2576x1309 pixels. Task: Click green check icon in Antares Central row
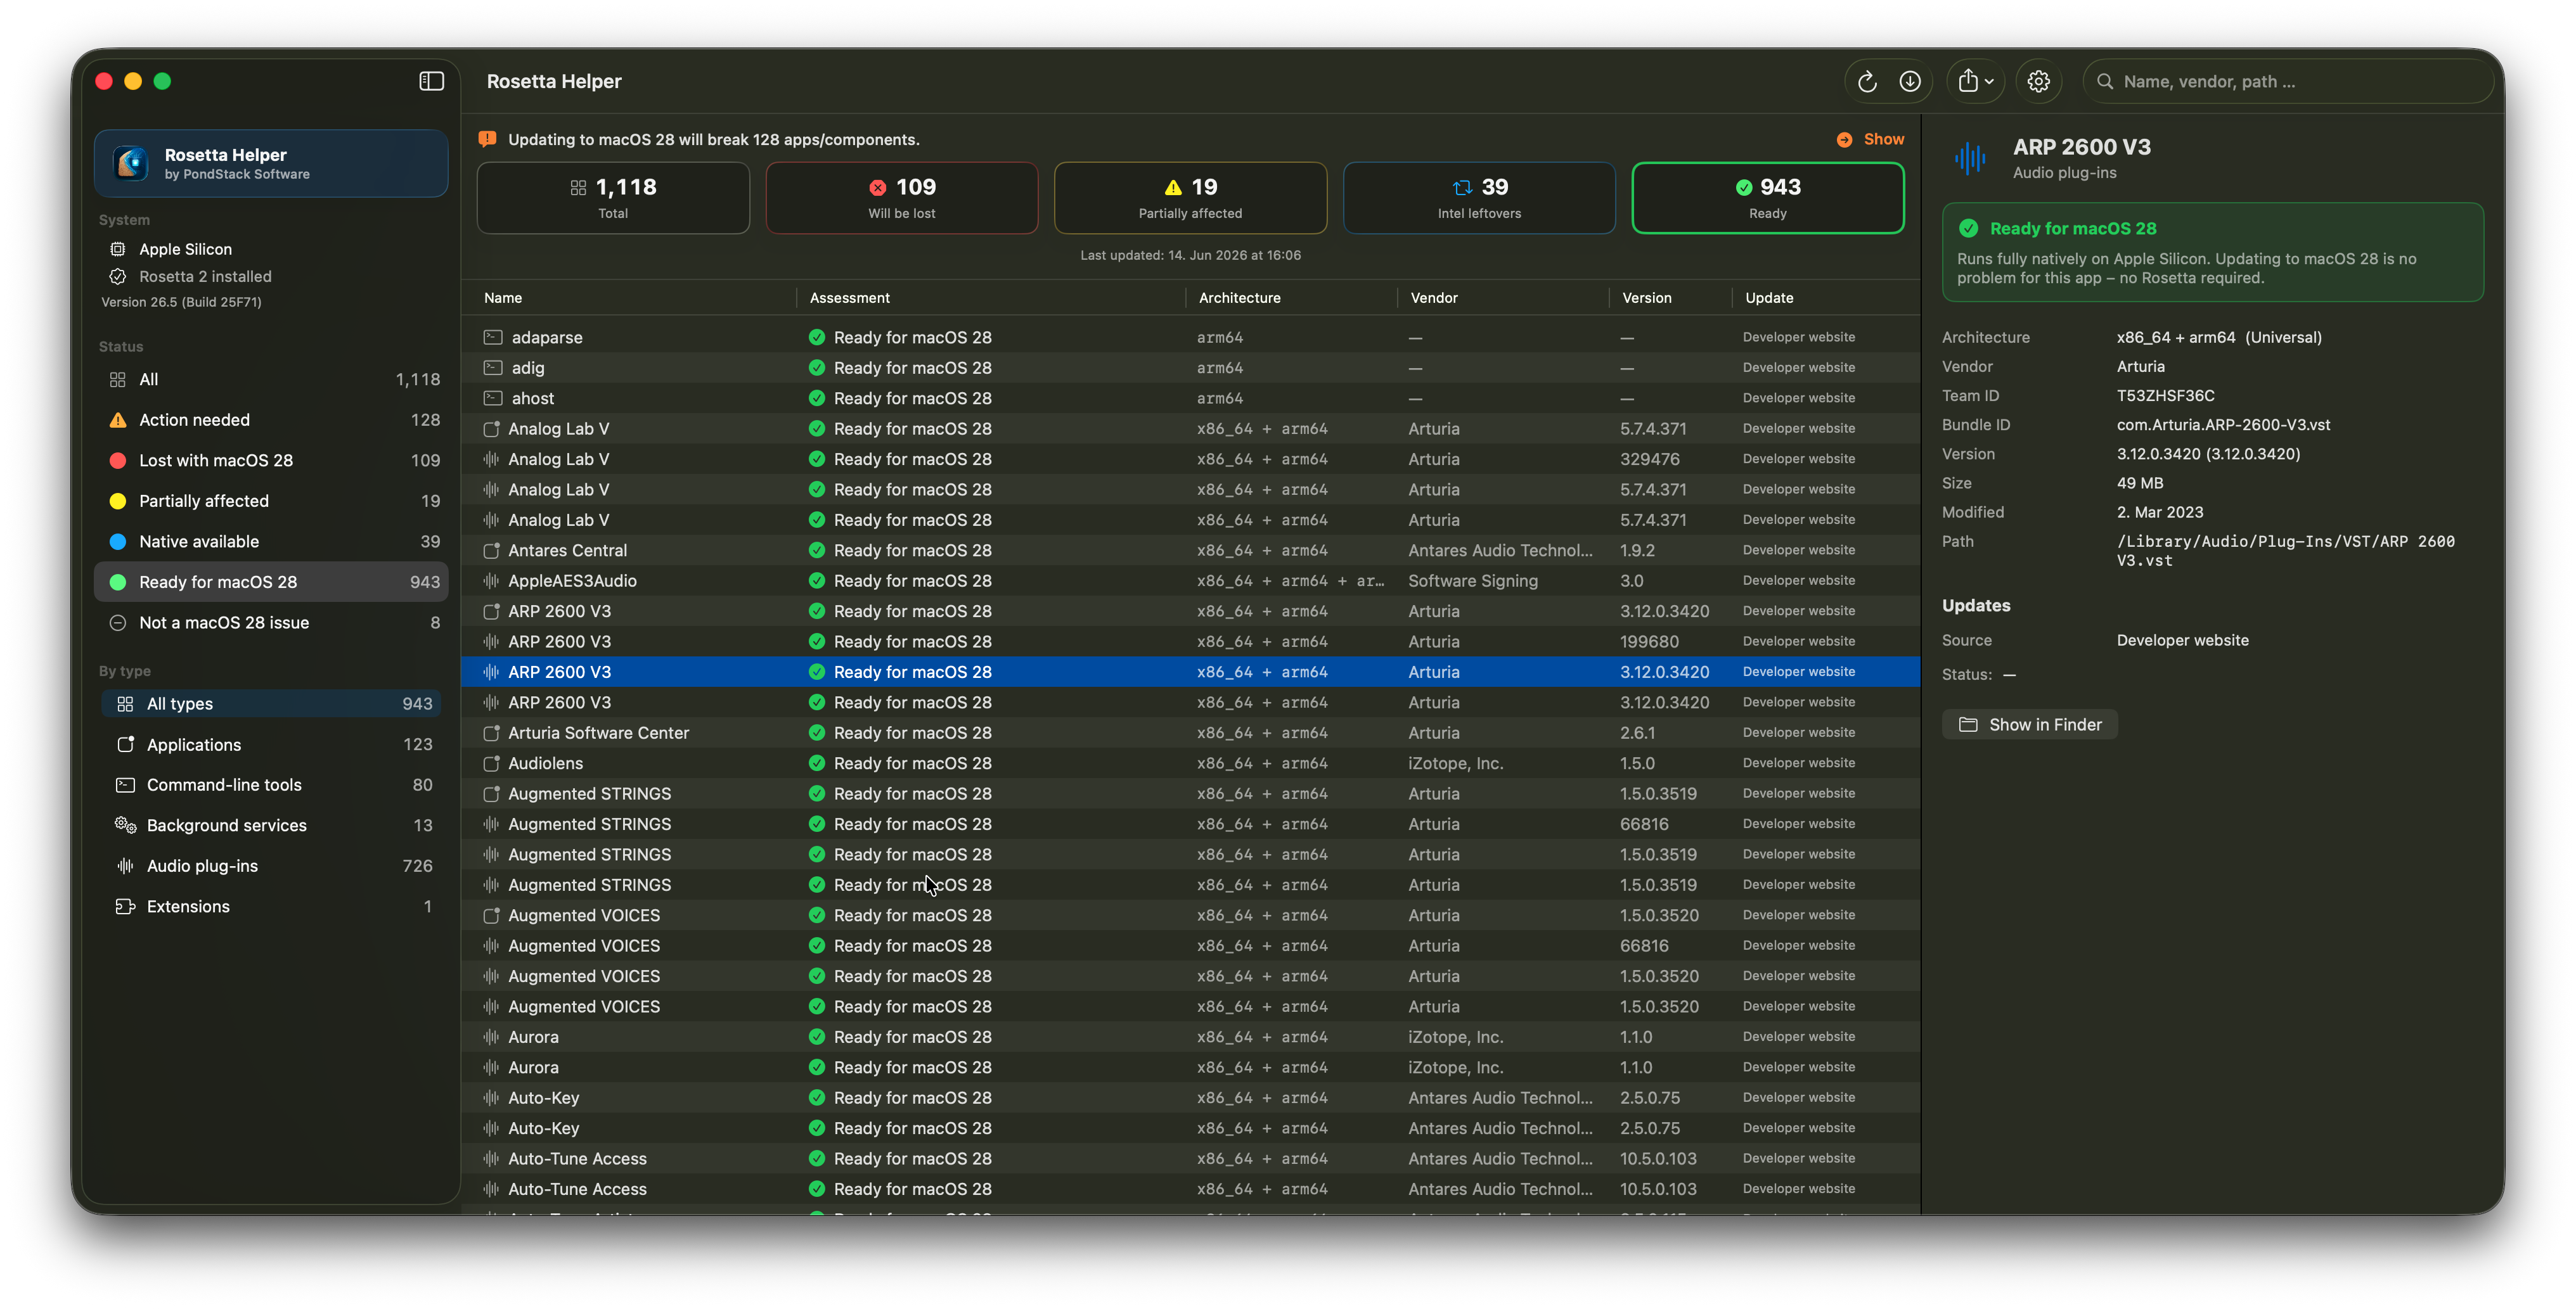coord(816,549)
